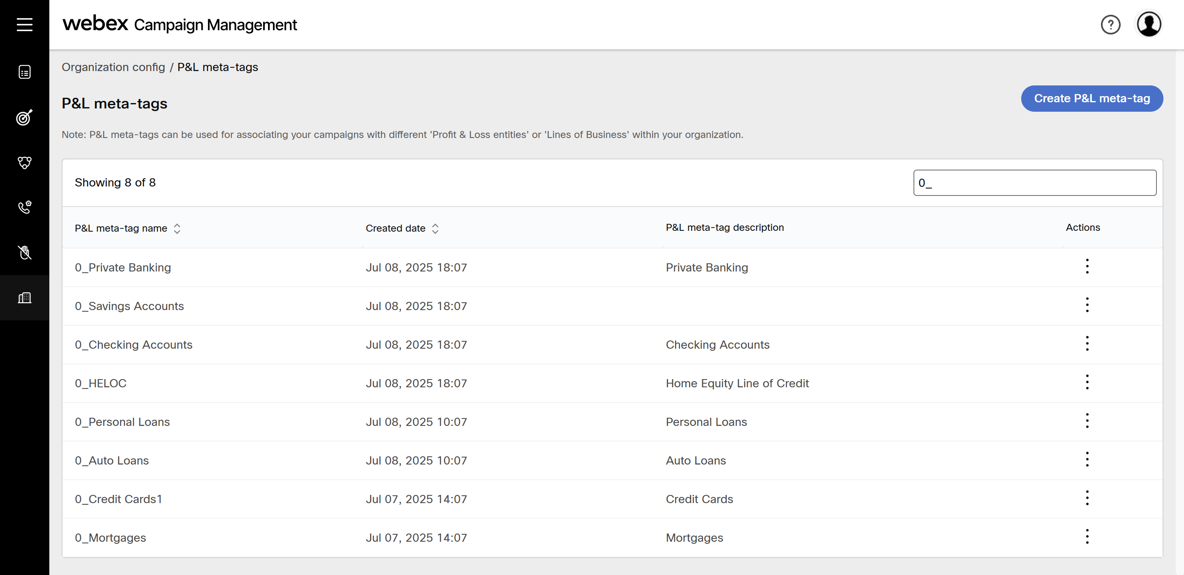Open the do-not-call sidebar icon
The height and width of the screenshot is (575, 1184).
(x=24, y=252)
